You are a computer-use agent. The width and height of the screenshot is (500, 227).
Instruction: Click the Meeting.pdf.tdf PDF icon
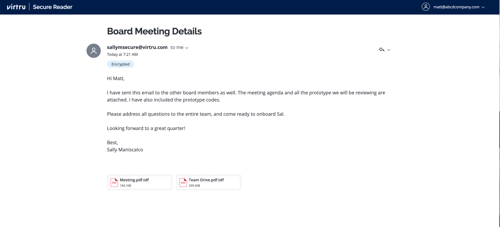tap(114, 182)
